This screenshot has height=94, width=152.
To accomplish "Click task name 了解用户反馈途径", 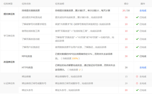I will tap(31, 47).
